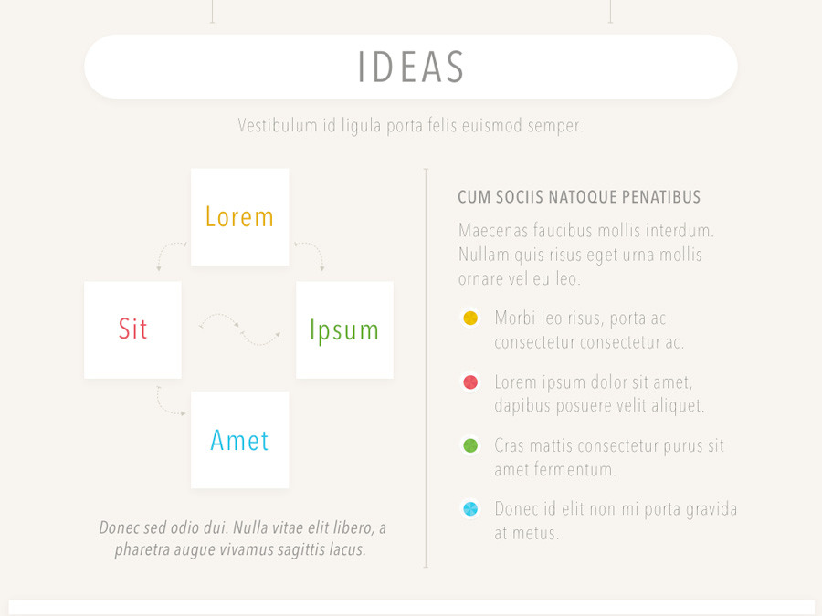Click the green Ipsum box
The height and width of the screenshot is (616, 822).
point(344,329)
